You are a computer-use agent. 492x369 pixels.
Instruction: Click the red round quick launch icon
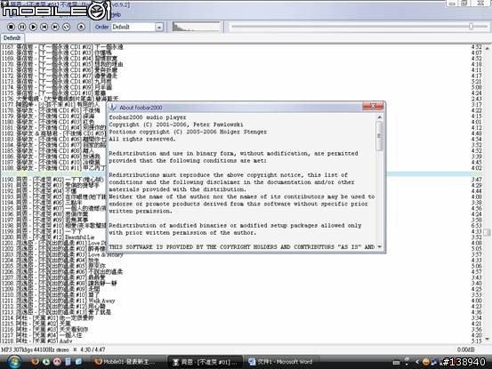point(57,362)
